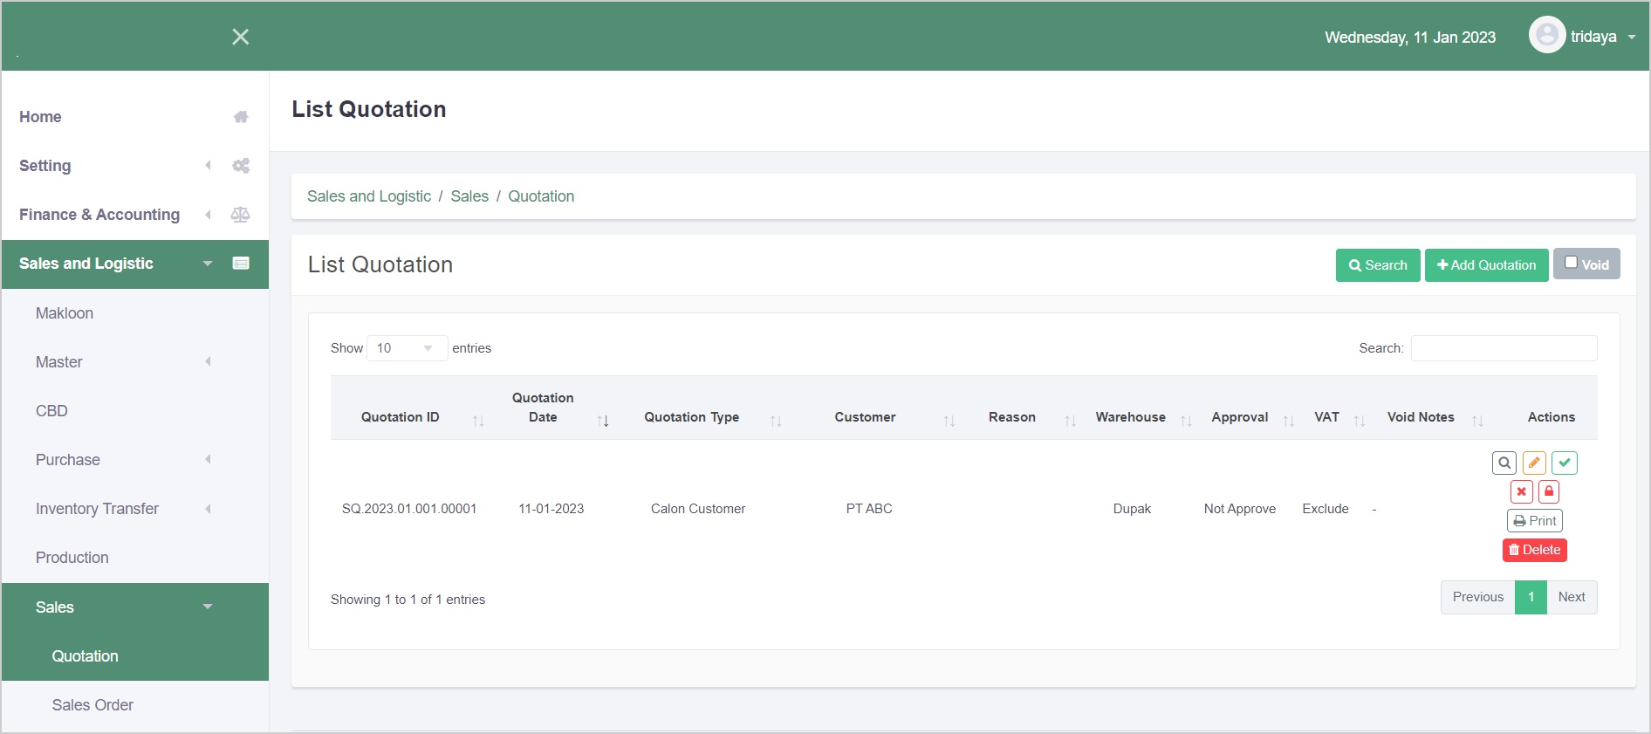Click the Add Quotation button
The width and height of the screenshot is (1651, 734).
[1486, 265]
